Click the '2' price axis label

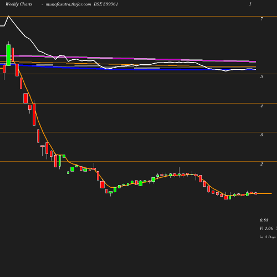(261, 164)
